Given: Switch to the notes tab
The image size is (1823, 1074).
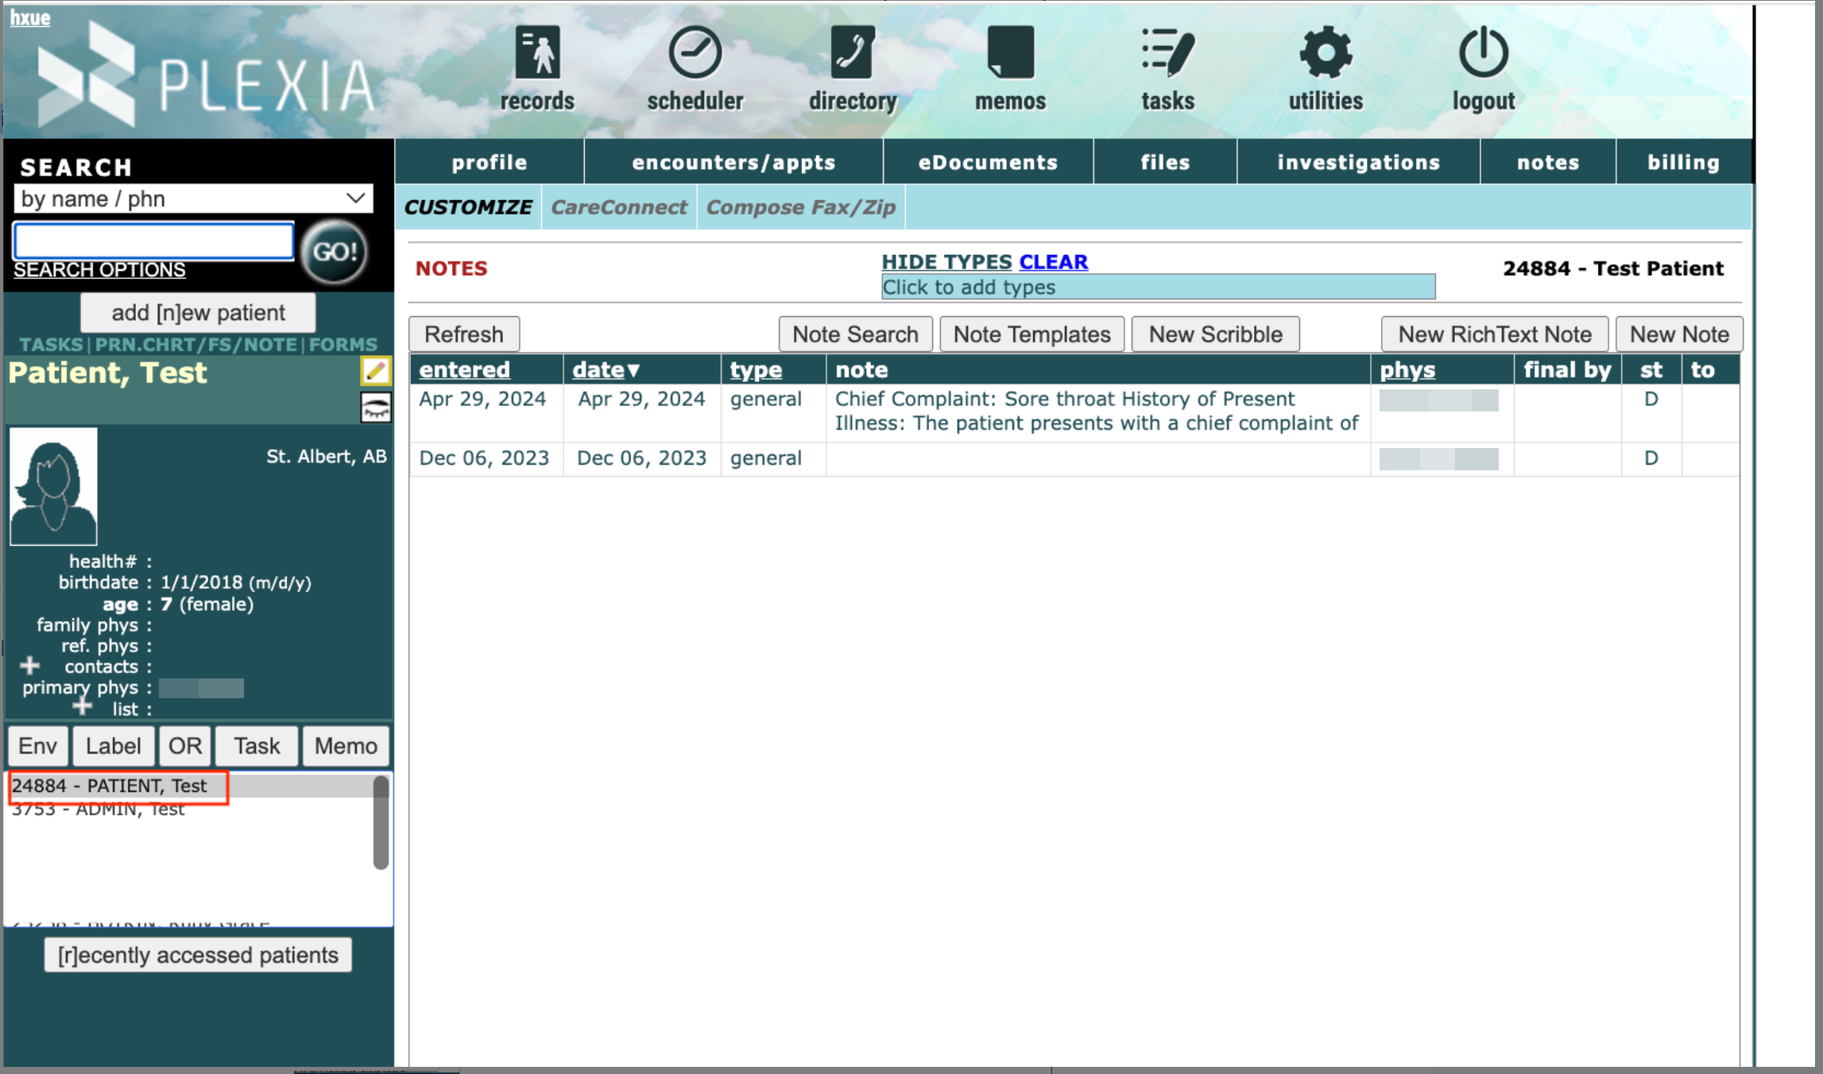Looking at the screenshot, I should [x=1548, y=162].
